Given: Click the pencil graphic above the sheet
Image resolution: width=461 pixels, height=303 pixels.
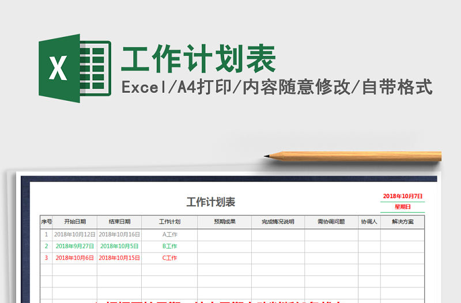Looking at the screenshot, I should [x=353, y=156].
